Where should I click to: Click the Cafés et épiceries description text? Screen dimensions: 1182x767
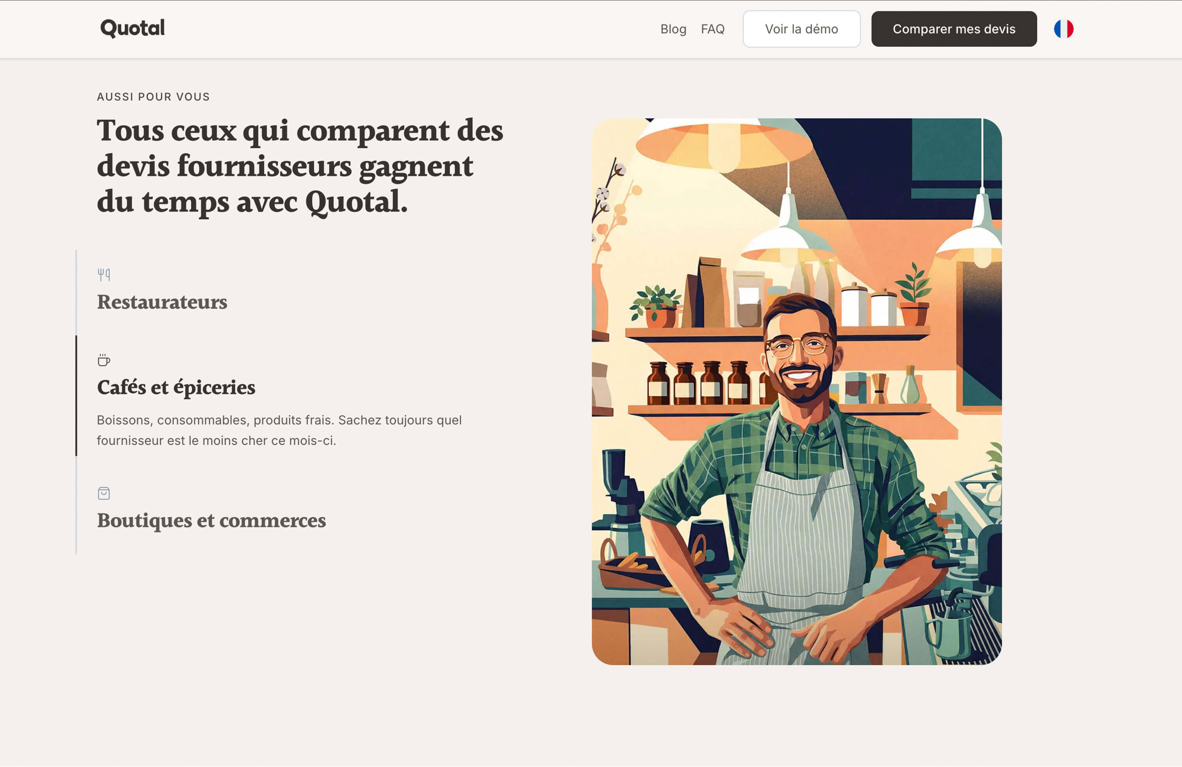pos(279,430)
